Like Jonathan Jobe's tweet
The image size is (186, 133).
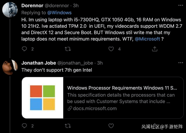coord(111,126)
